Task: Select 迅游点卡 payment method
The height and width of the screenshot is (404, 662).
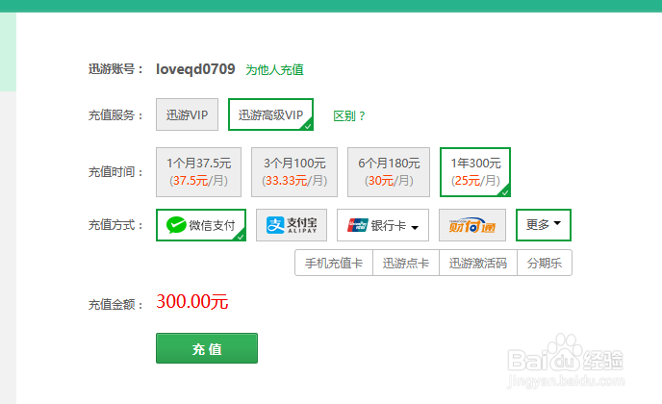Action: (x=406, y=263)
